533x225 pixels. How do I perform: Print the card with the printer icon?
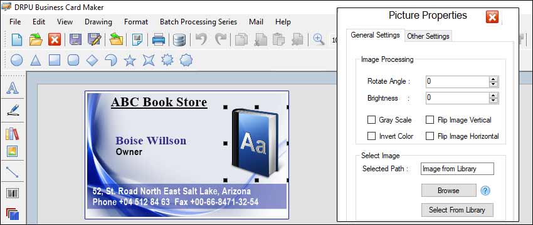(x=159, y=39)
